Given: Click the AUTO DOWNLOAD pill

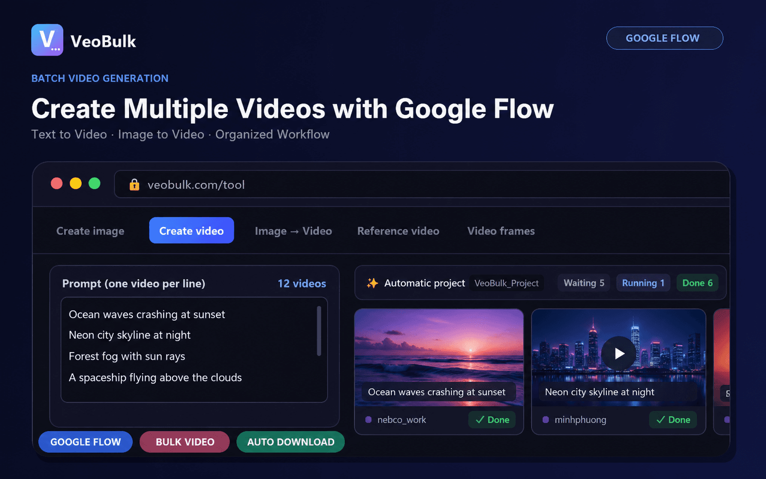Looking at the screenshot, I should pyautogui.click(x=291, y=442).
